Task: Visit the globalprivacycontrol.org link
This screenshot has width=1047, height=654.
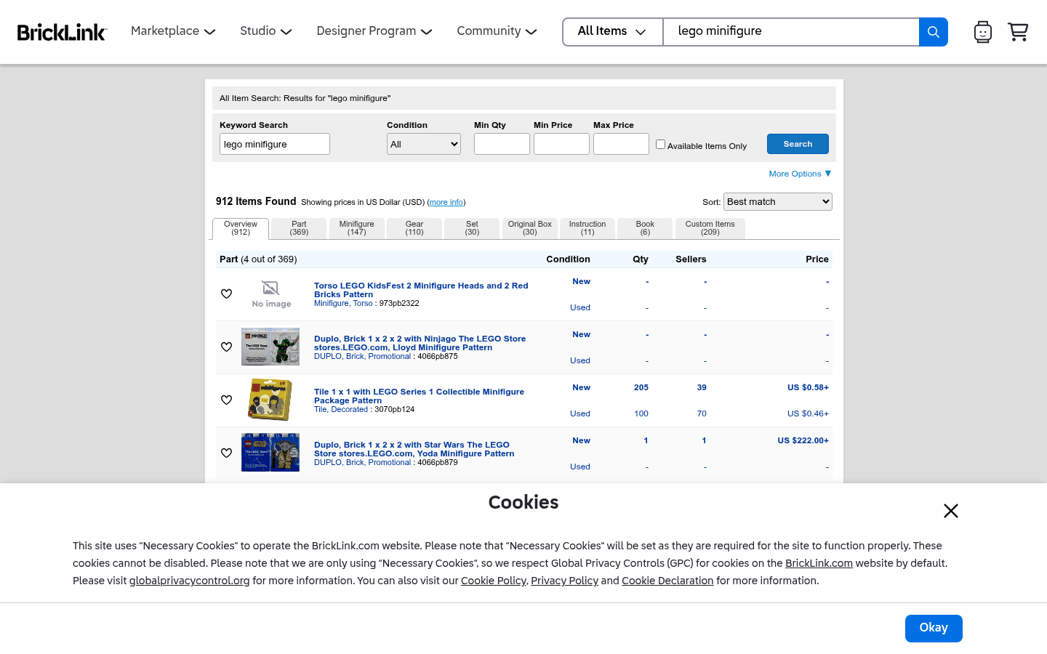Action: click(x=190, y=581)
